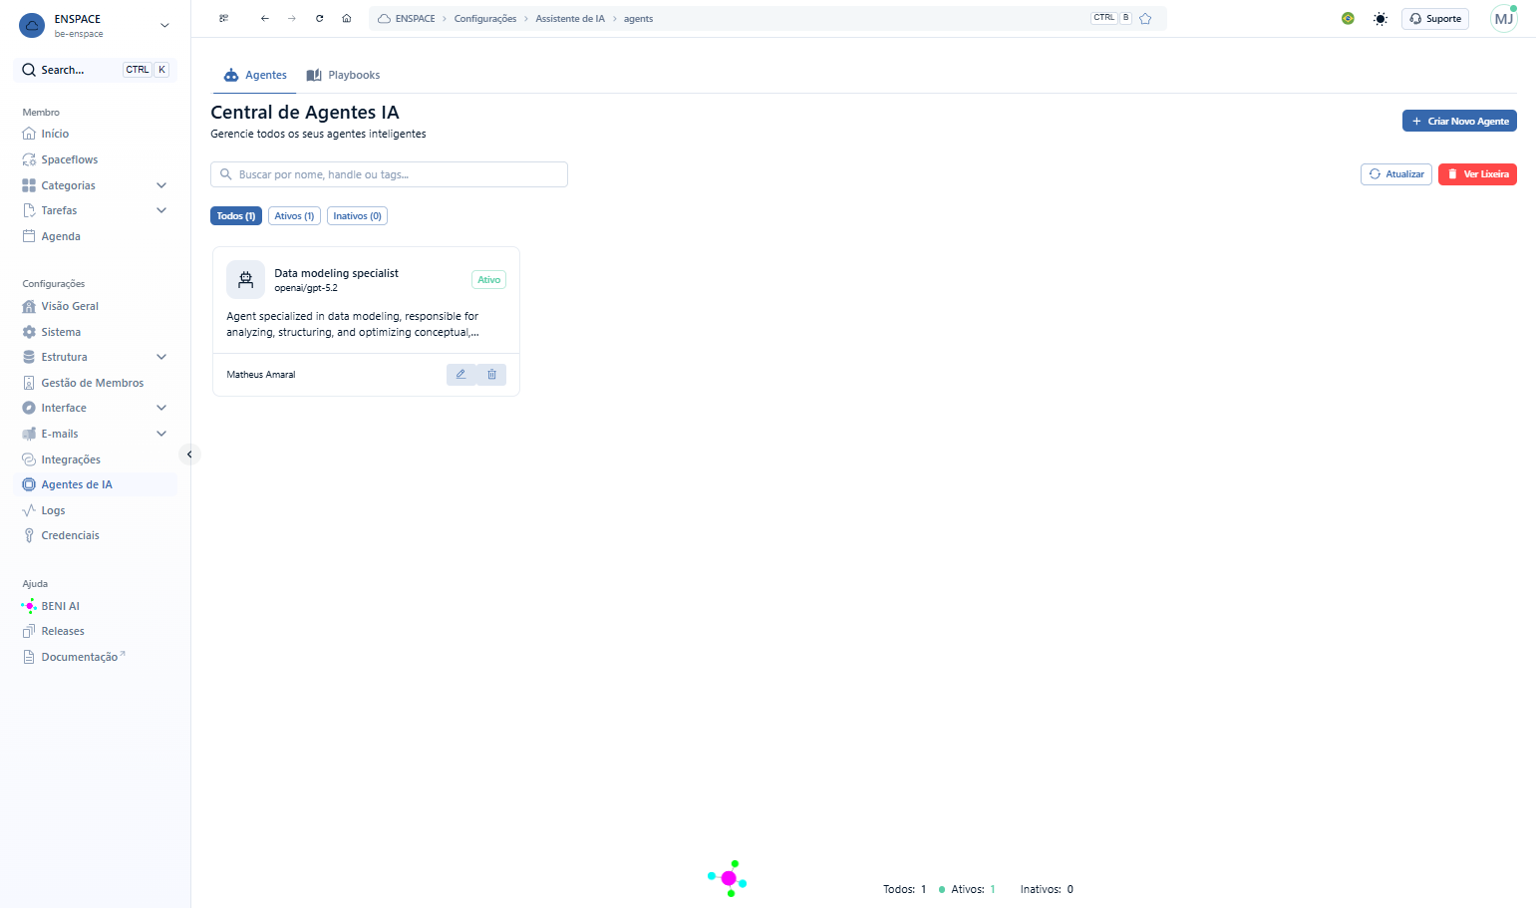Expand the Interface chevron
This screenshot has width=1536, height=908.
(161, 408)
